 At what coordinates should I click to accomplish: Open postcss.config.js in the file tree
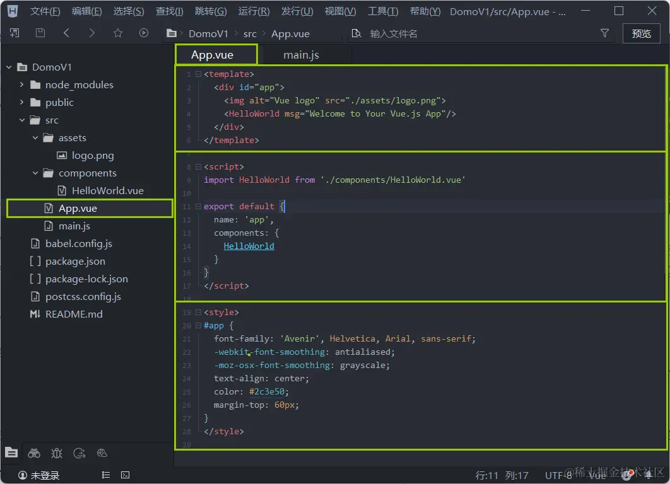[83, 296]
